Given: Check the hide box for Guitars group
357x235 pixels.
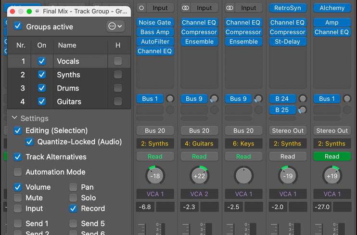Looking at the screenshot, I should (x=118, y=102).
